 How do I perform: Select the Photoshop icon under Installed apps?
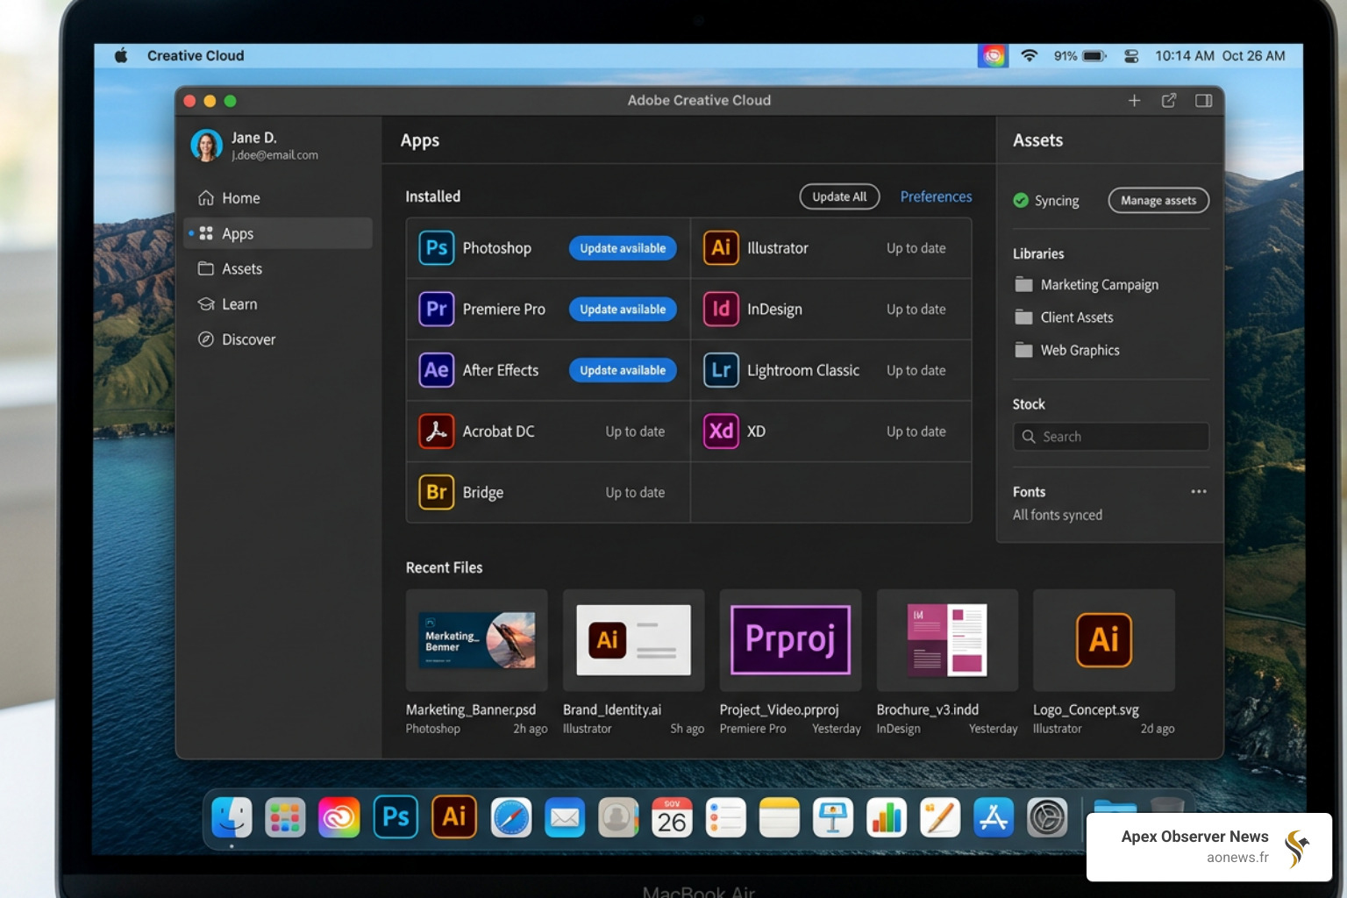point(436,248)
